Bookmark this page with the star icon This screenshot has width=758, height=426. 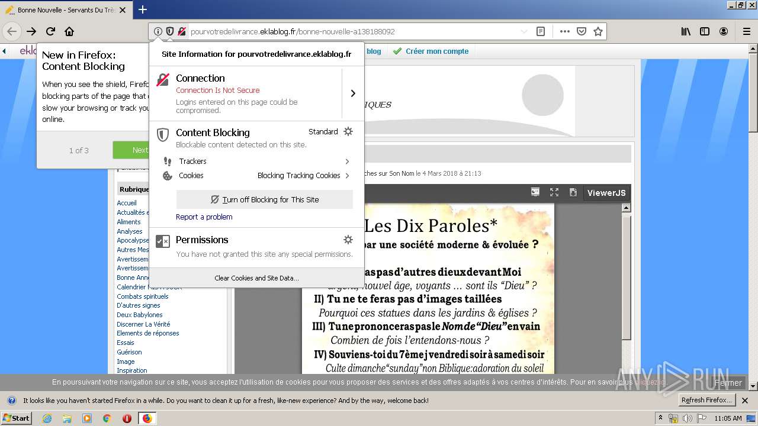598,31
